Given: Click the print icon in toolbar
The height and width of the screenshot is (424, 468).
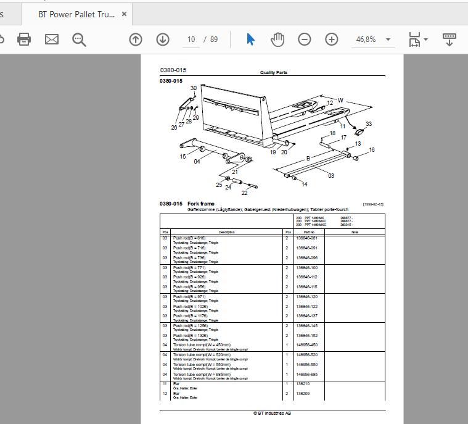Looking at the screenshot, I should click(24, 39).
